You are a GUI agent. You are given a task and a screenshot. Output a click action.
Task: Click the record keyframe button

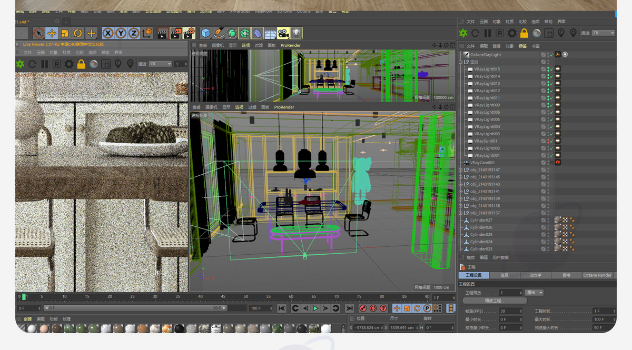tap(363, 308)
